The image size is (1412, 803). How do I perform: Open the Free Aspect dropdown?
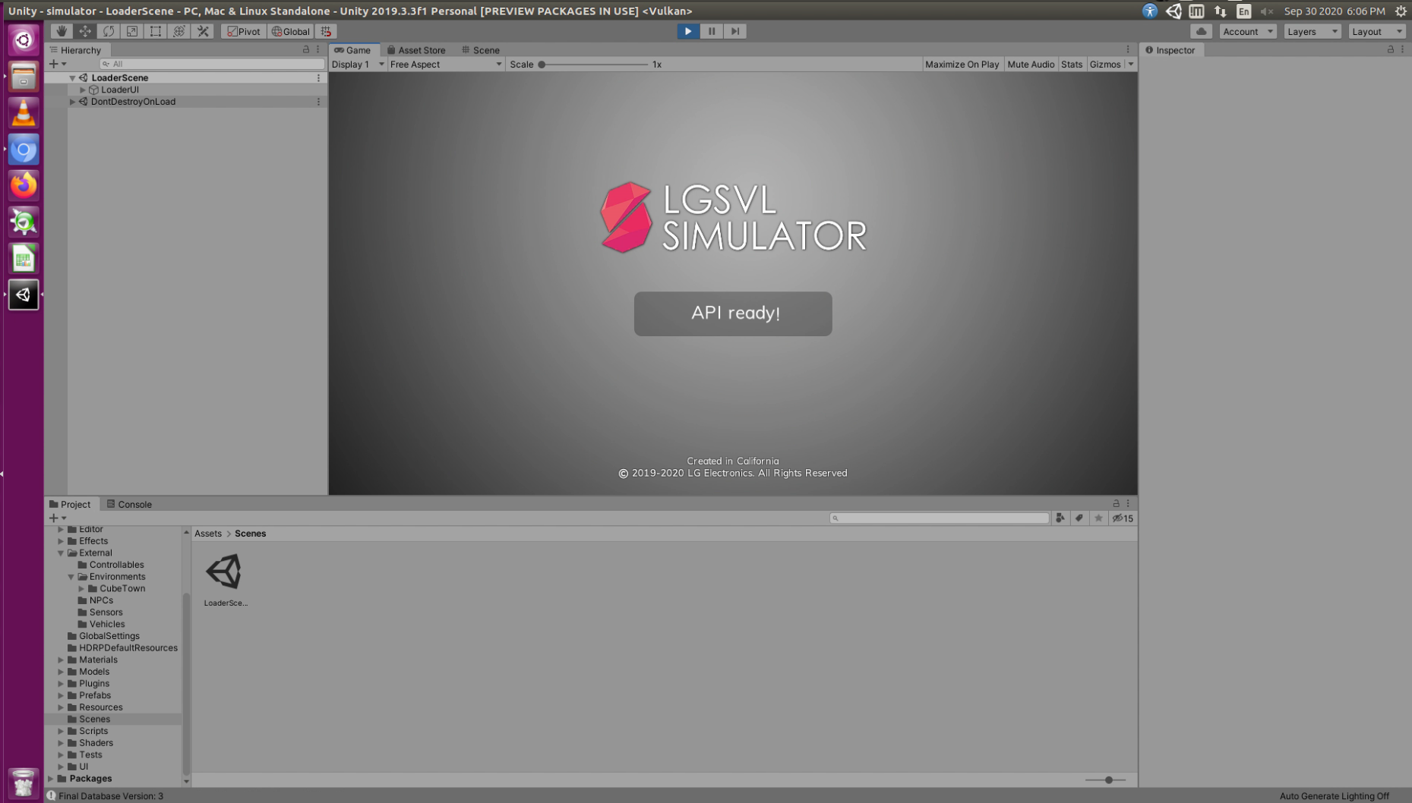tap(444, 65)
